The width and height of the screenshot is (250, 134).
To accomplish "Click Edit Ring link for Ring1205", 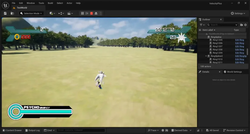I will point(239,40).
